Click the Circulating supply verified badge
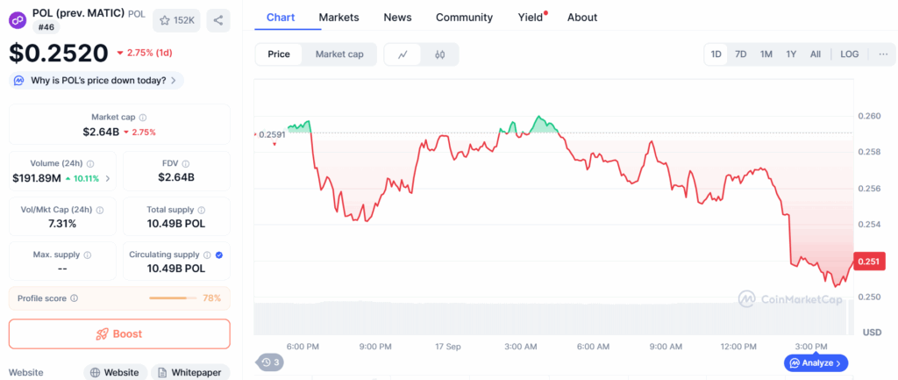 pos(218,255)
